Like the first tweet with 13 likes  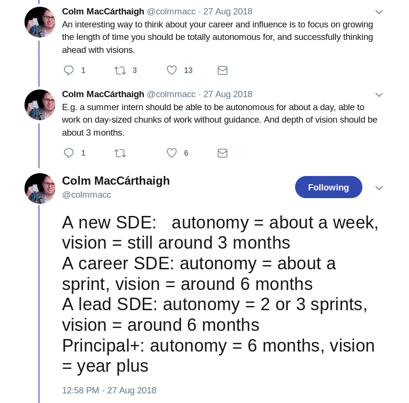(172, 70)
